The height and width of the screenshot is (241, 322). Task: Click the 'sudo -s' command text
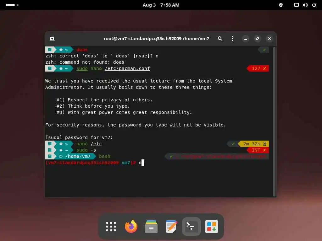pos(86,150)
